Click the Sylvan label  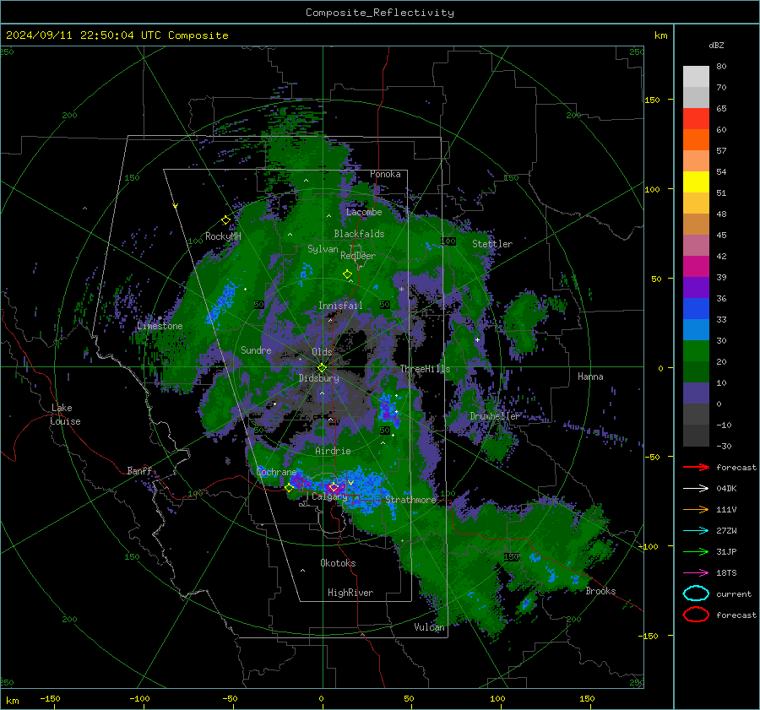click(x=323, y=249)
